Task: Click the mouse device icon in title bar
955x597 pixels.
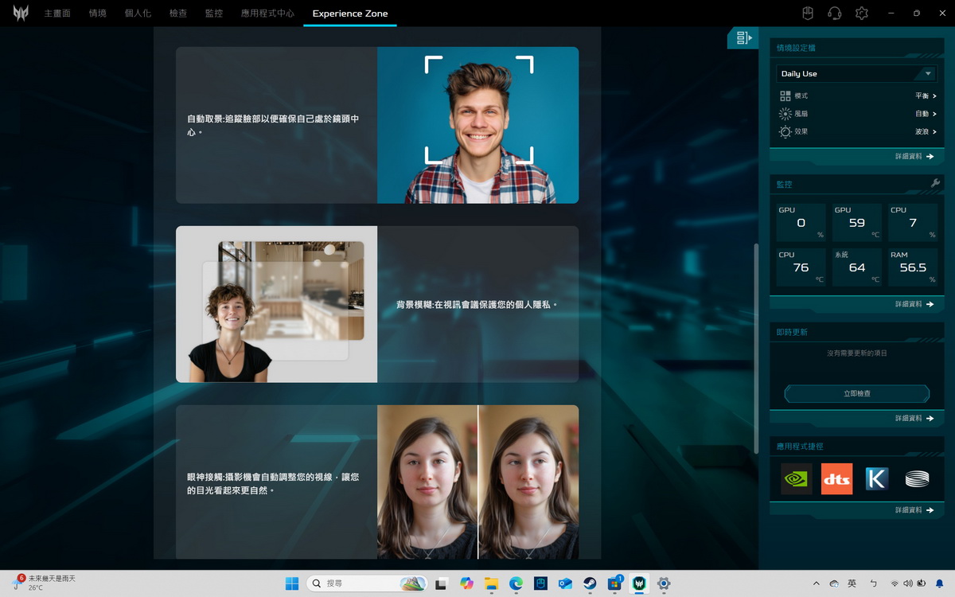Action: 807,14
